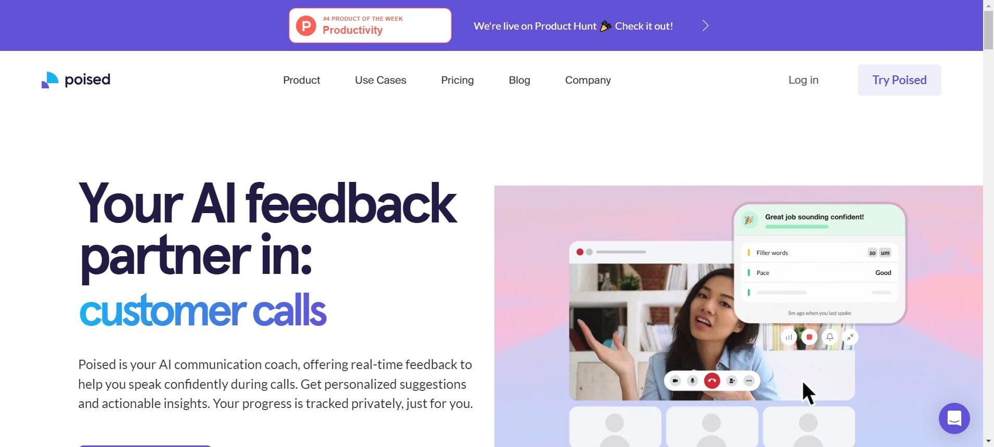Image resolution: width=994 pixels, height=447 pixels.
Task: Click the collapse arrows icon
Action: 850,337
